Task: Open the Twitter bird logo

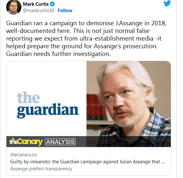Action: (x=167, y=4)
